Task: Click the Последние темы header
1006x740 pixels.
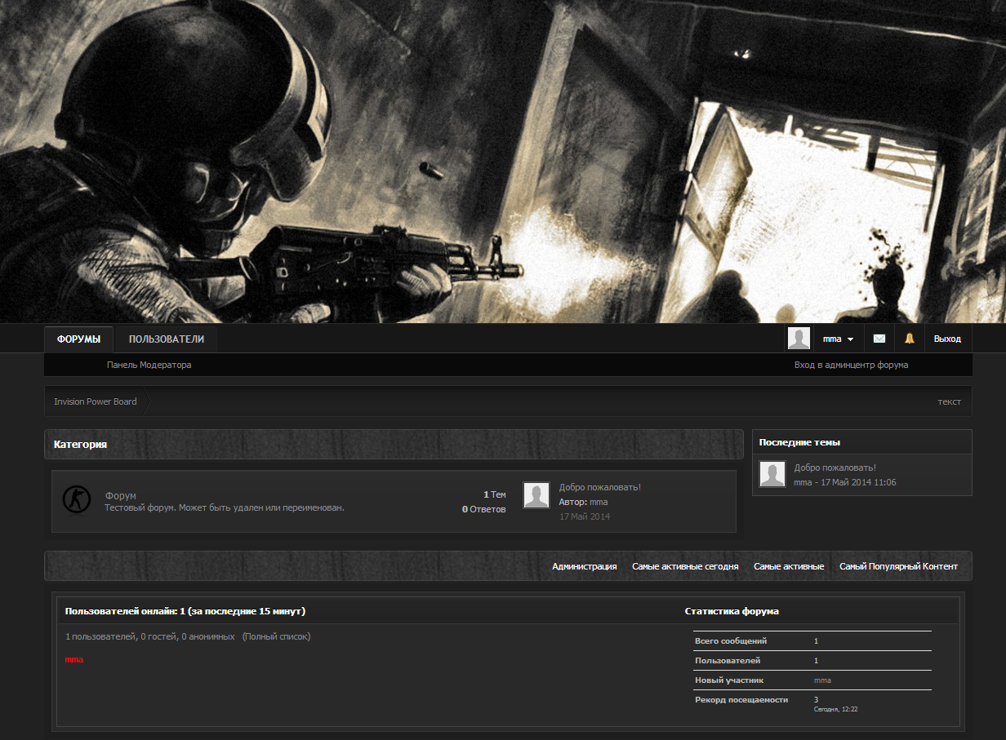Action: (799, 442)
